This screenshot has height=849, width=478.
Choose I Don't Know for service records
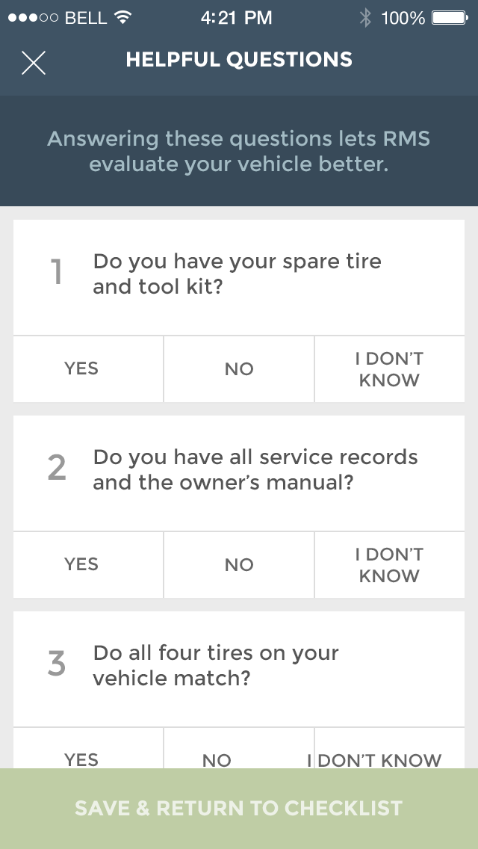(389, 564)
